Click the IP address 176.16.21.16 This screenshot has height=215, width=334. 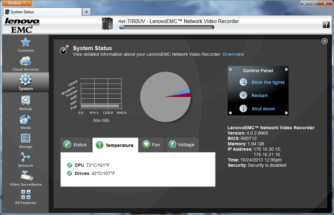pos(267,154)
